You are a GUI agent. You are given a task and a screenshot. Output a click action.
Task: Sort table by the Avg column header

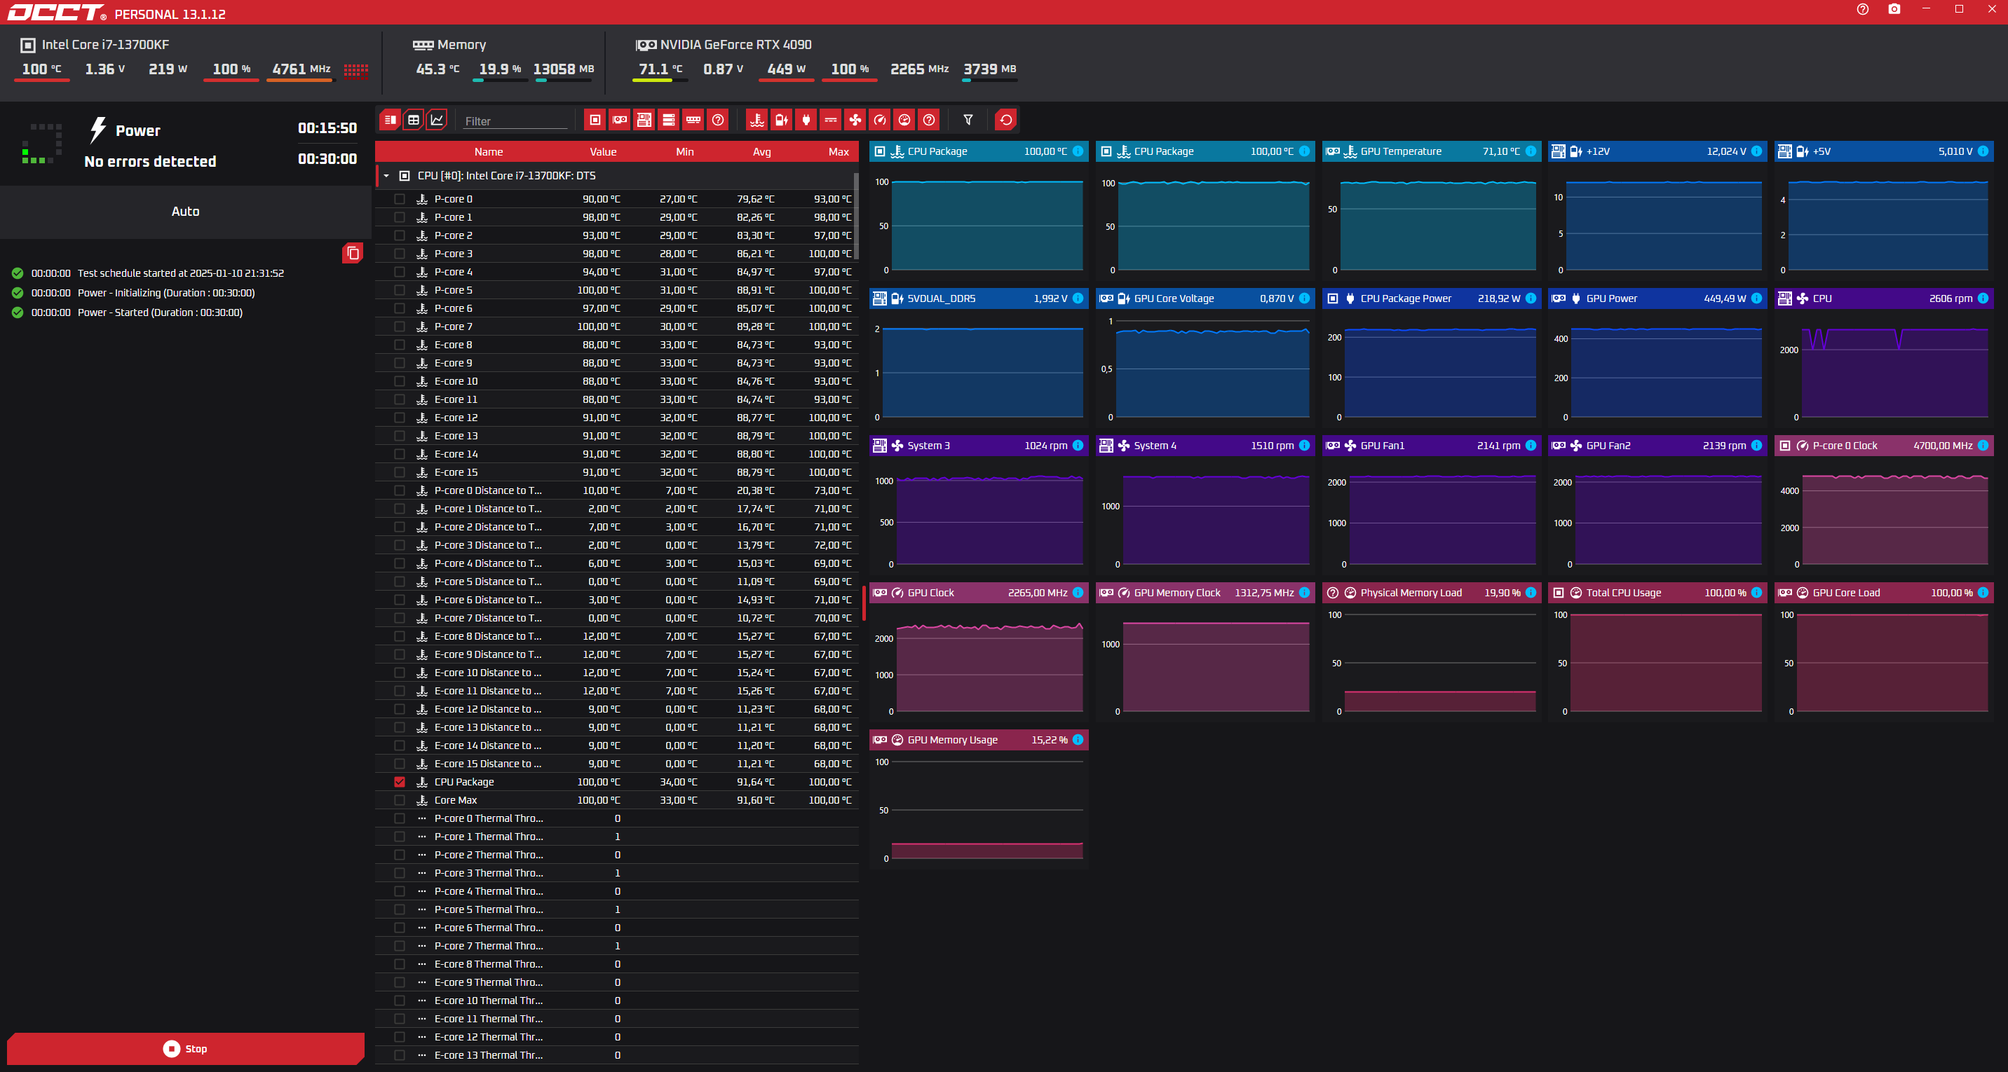pos(761,152)
